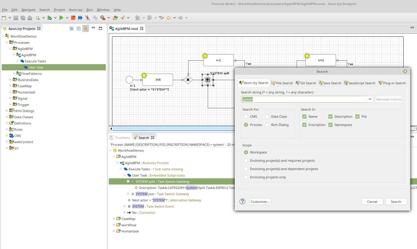Select the n+1 gear step node
This screenshot has height=249, width=417.
pos(321,60)
